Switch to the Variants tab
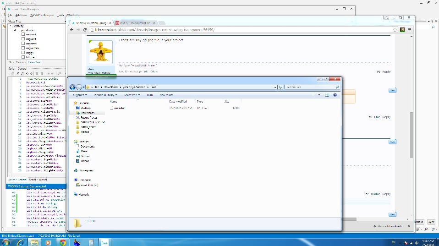 [21, 62]
